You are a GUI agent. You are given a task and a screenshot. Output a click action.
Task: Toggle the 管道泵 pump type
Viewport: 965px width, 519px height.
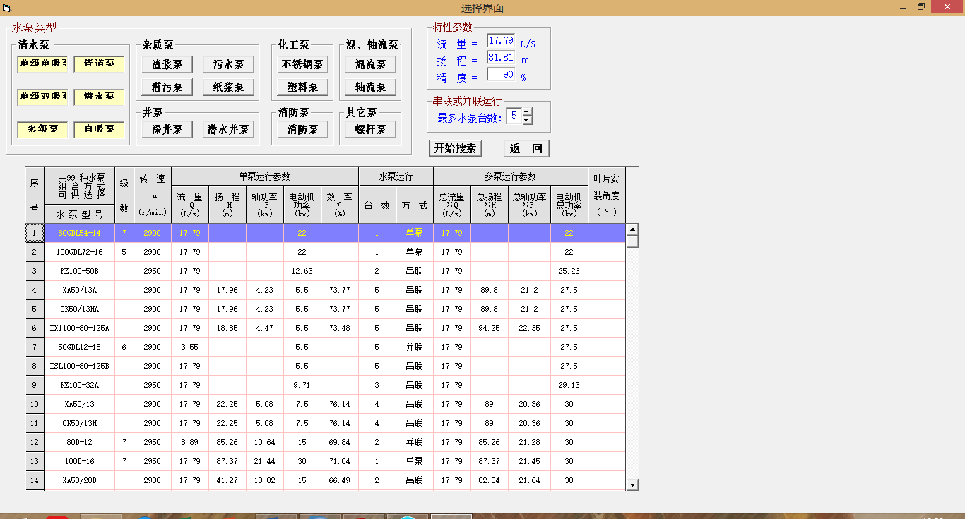pos(99,64)
